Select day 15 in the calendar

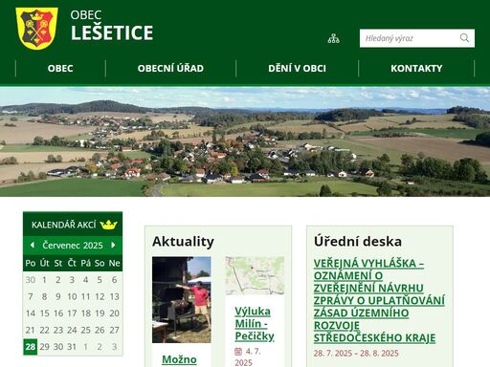tap(44, 313)
